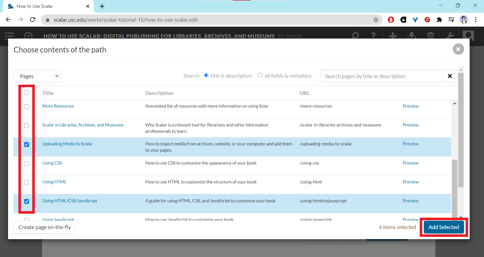Select all fields & metadata search option
This screenshot has height=257, width=484.
(x=260, y=76)
